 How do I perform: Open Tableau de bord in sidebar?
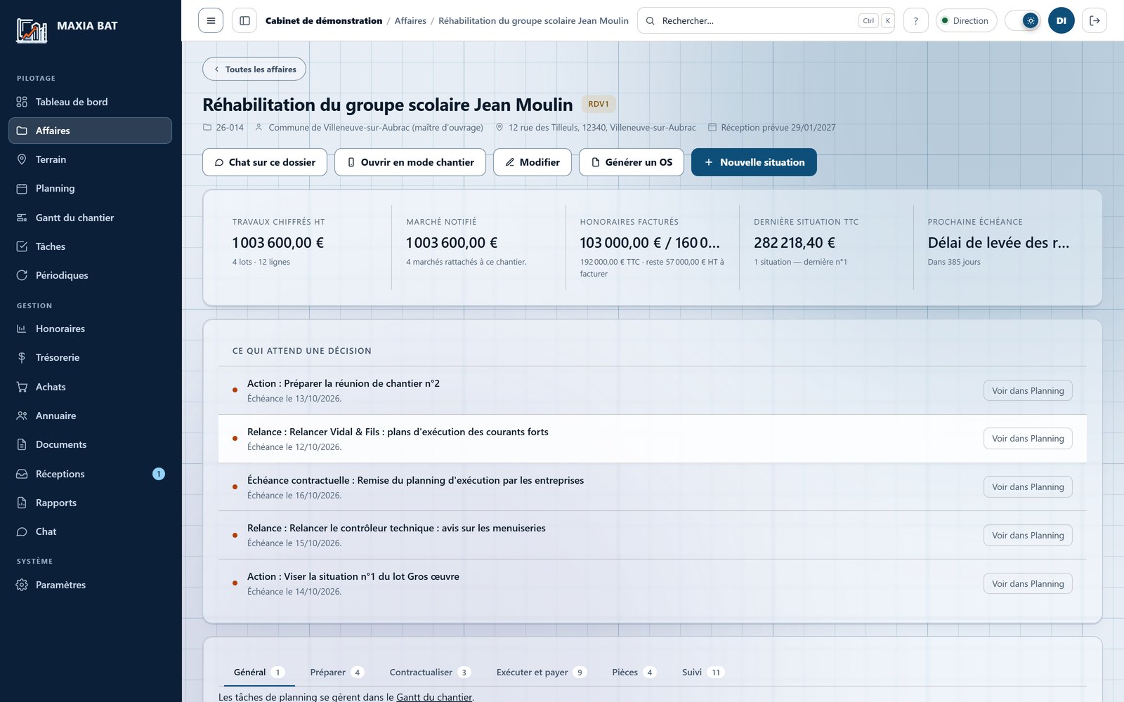[x=90, y=102]
